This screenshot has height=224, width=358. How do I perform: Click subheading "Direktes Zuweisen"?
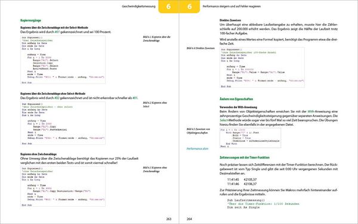(x=230, y=20)
